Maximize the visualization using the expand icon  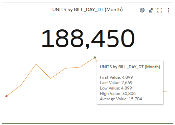point(160,10)
